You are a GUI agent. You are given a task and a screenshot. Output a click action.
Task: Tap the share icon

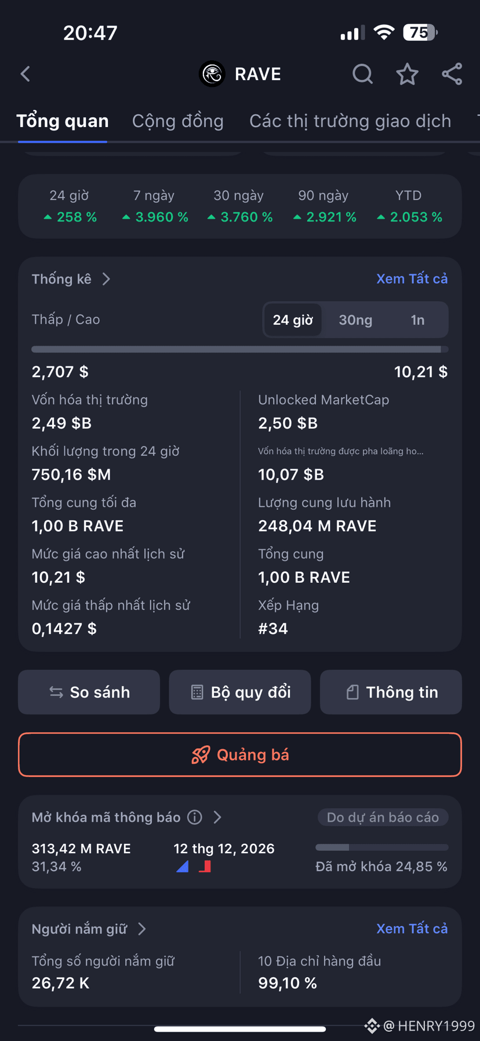(x=452, y=74)
